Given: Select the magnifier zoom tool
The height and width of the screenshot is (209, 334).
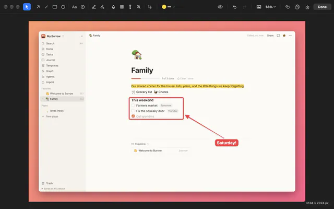Looking at the screenshot, I should click(138, 7).
